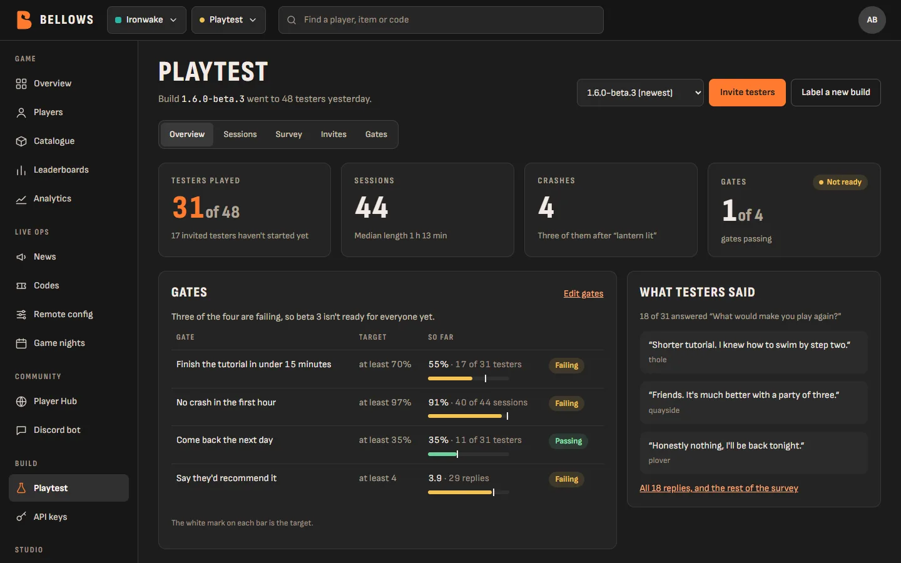Open the Invites tab
This screenshot has width=901, height=563.
pyautogui.click(x=333, y=134)
